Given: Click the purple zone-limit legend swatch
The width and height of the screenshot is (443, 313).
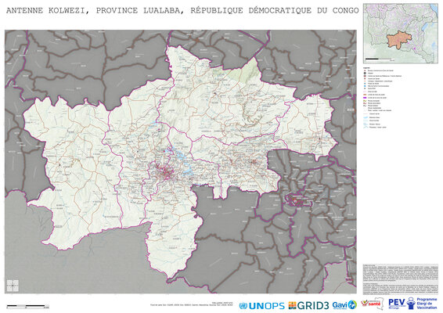Looking at the screenshot, I should point(365,98).
